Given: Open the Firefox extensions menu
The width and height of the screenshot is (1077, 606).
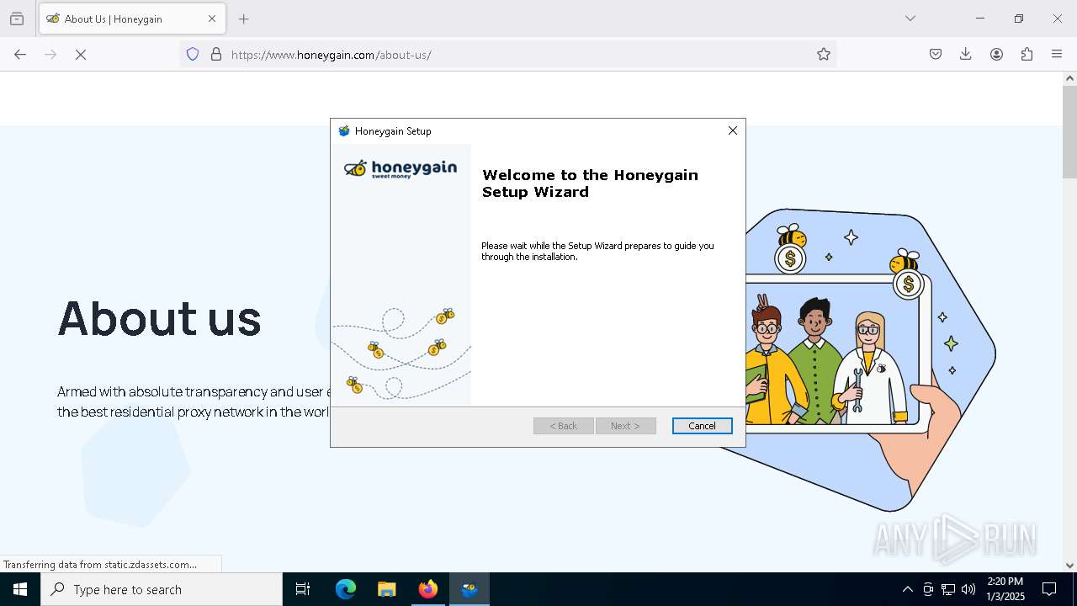Looking at the screenshot, I should [x=1027, y=55].
